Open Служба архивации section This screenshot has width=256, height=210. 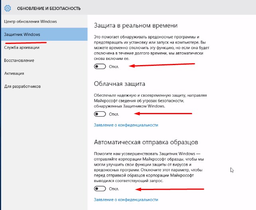coord(44,48)
